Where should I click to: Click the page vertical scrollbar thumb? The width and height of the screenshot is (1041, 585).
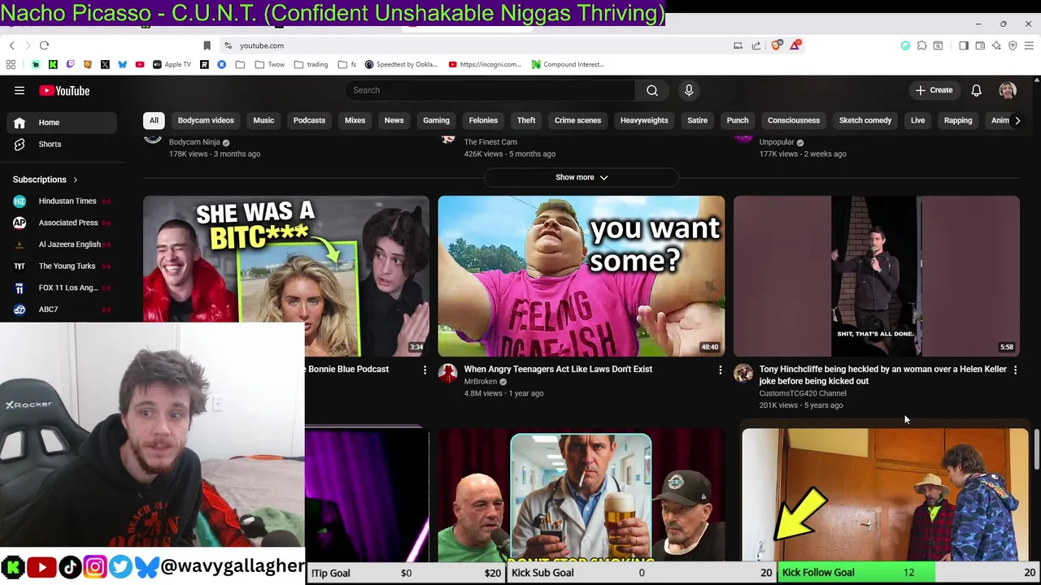point(1036,451)
